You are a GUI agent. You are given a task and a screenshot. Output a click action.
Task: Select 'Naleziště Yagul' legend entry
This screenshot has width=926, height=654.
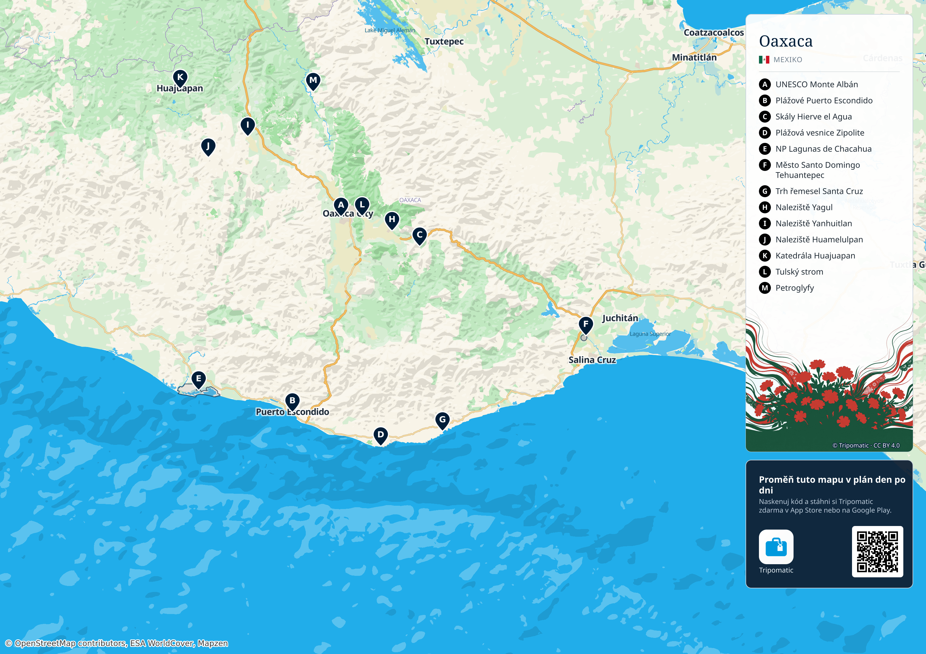(804, 207)
